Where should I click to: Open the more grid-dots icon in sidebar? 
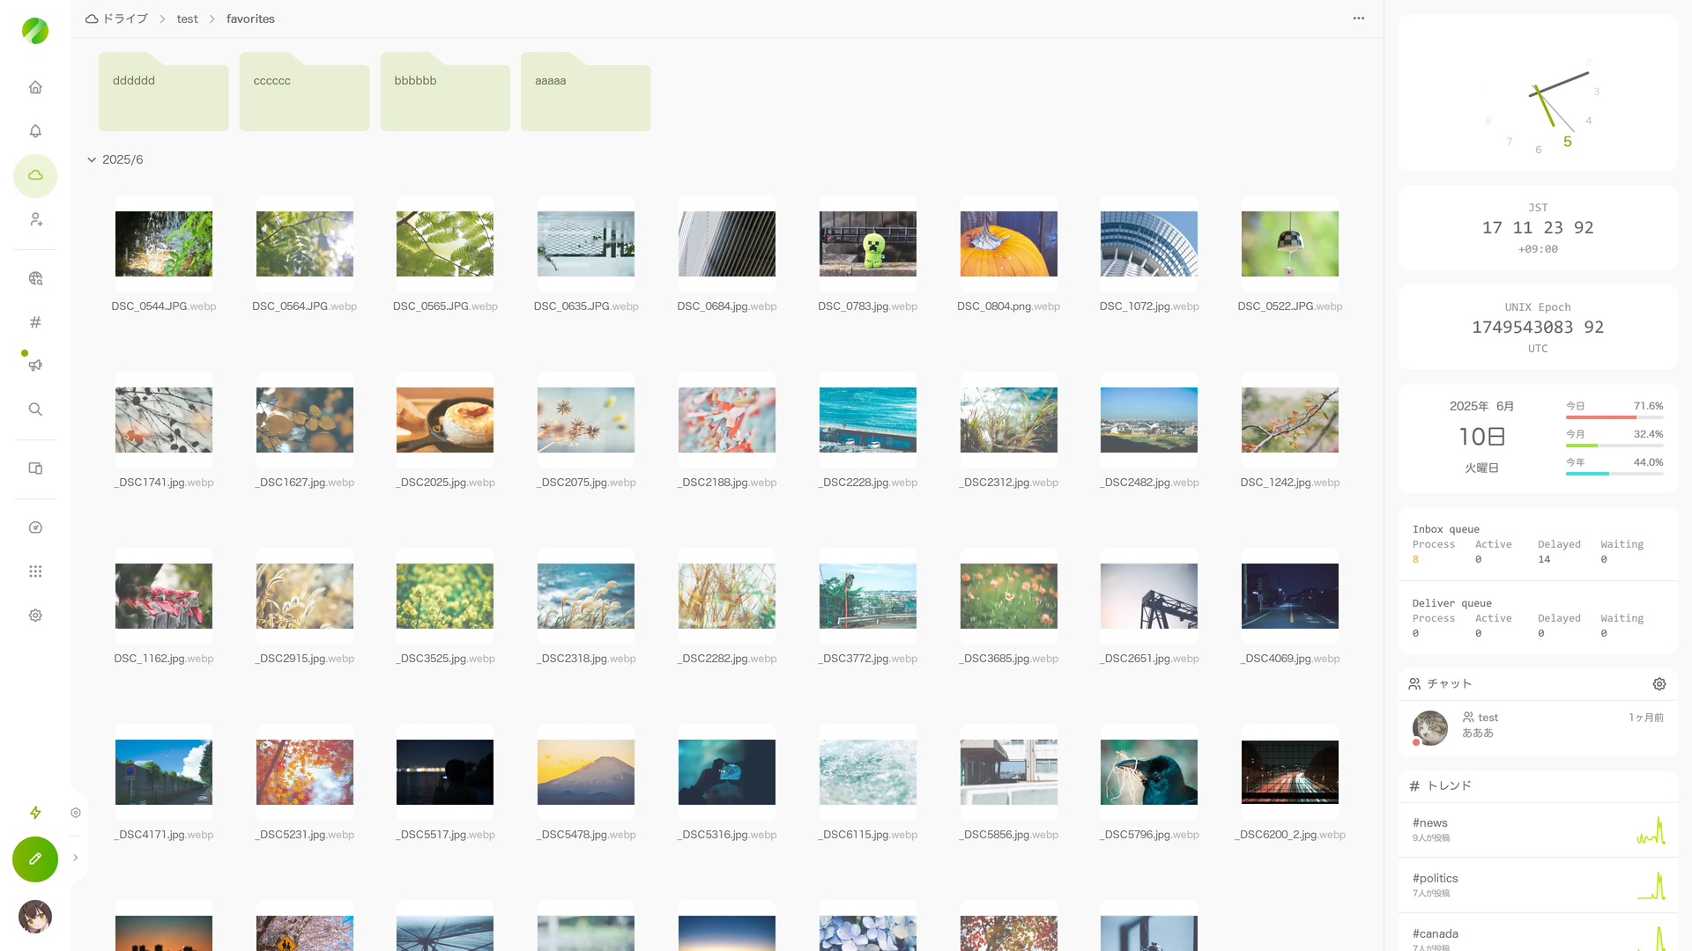(x=35, y=571)
